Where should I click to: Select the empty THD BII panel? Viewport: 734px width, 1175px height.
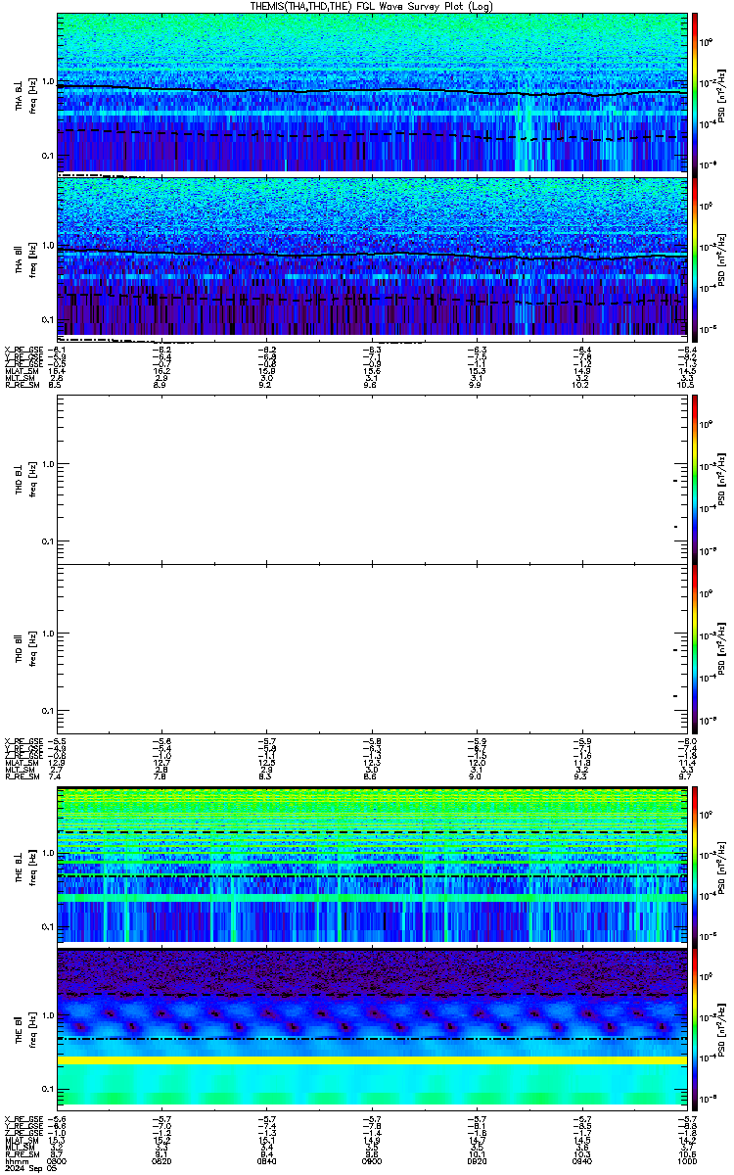373,648
